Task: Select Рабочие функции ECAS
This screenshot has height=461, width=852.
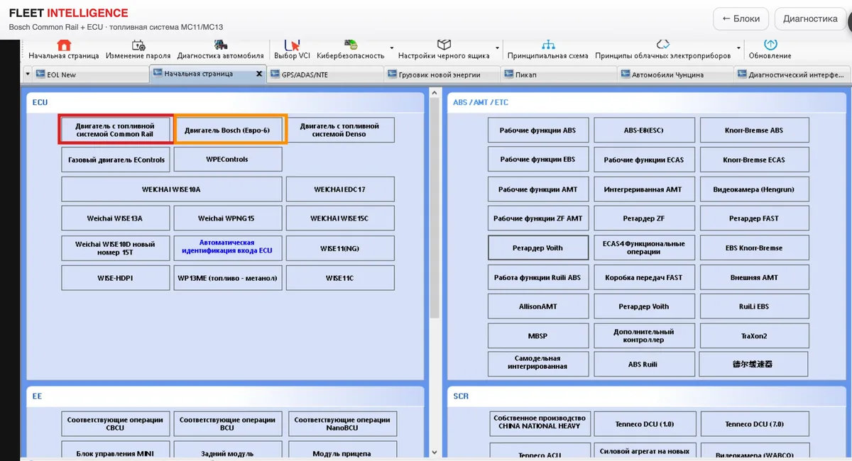Action: pos(644,160)
